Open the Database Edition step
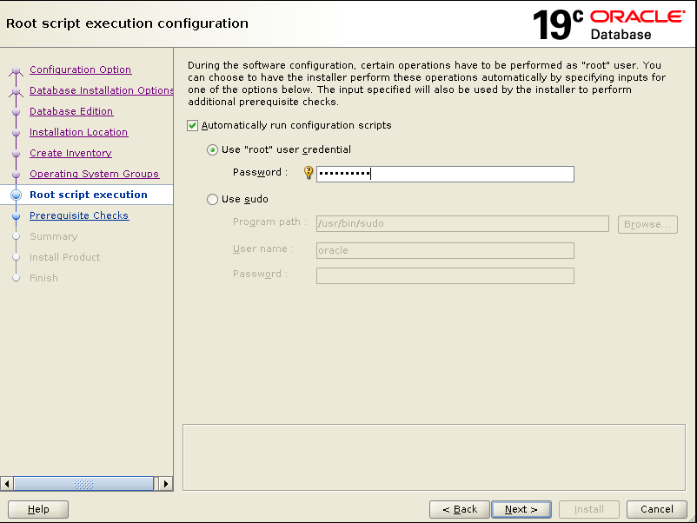 click(71, 111)
